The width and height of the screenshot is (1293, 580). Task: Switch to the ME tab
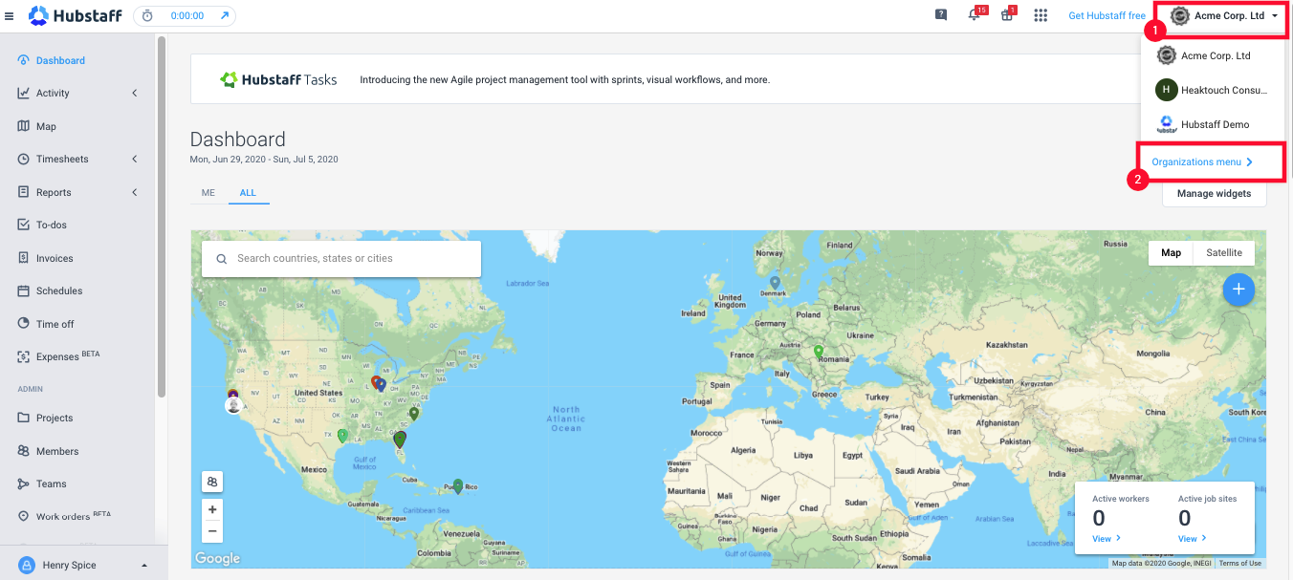coord(208,193)
